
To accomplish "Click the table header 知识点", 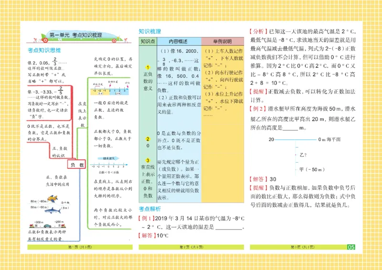I will 148,42.
